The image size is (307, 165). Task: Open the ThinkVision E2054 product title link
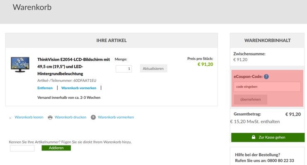[x=73, y=67]
